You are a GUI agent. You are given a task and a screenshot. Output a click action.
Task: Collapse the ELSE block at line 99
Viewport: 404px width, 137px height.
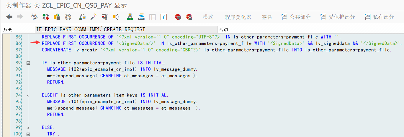(28, 128)
